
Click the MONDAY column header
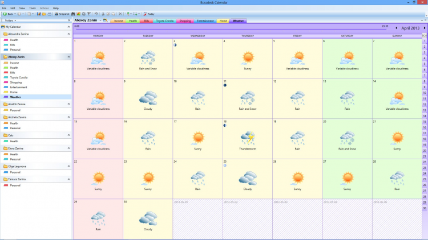(x=98, y=36)
